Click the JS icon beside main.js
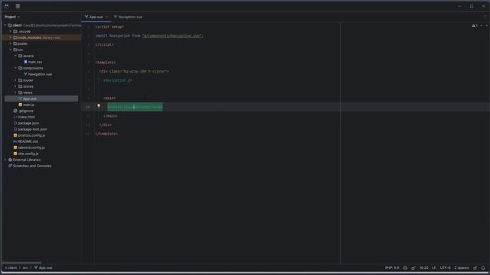 pos(21,105)
